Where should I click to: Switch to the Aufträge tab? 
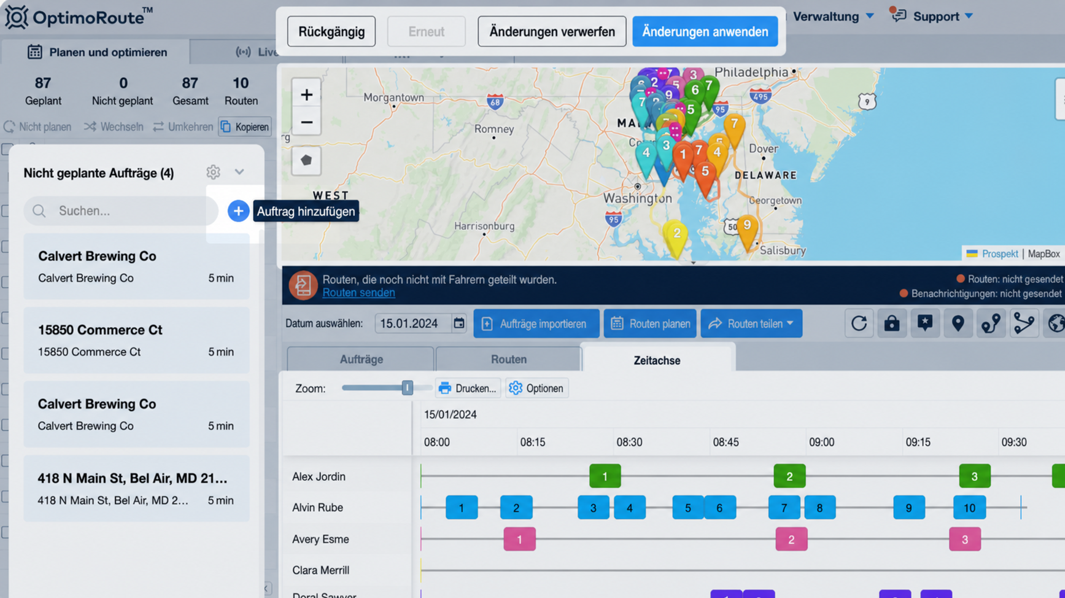tap(361, 359)
